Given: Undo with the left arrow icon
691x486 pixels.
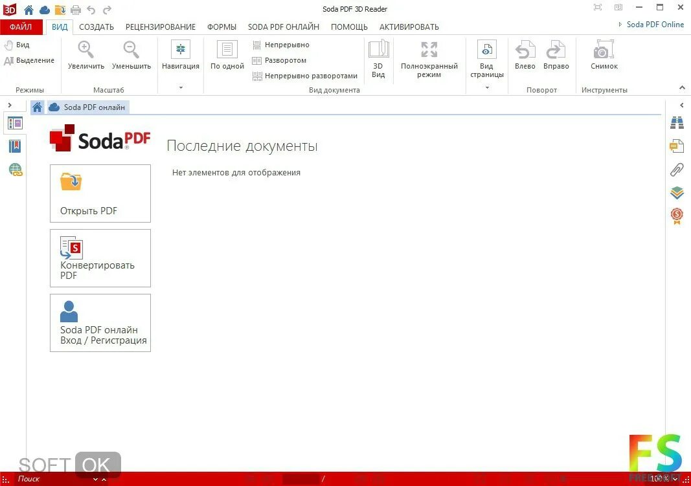Looking at the screenshot, I should click(x=91, y=10).
